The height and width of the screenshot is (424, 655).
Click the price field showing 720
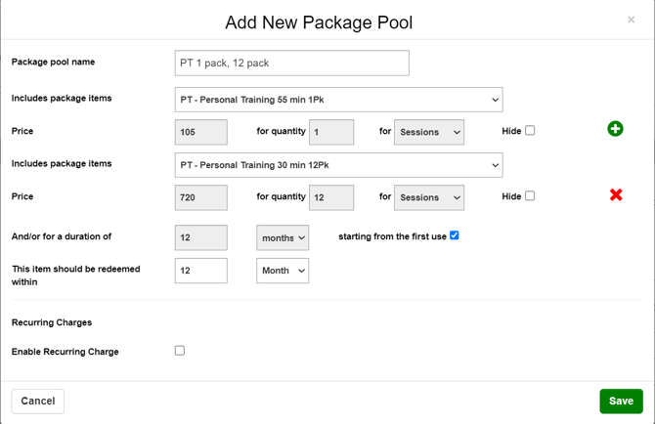pyautogui.click(x=201, y=197)
